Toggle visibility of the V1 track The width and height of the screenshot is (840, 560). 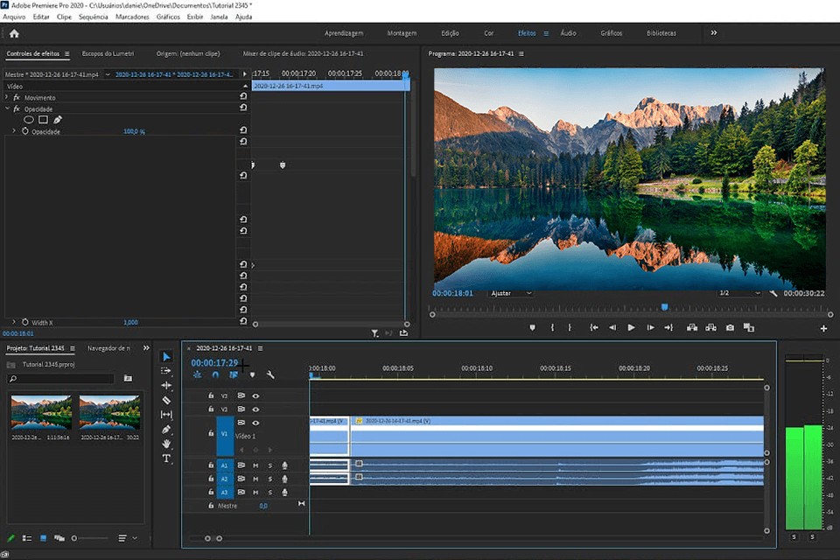coord(255,423)
